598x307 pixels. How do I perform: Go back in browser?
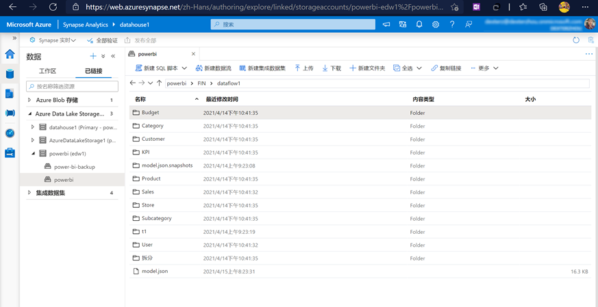pos(12,7)
